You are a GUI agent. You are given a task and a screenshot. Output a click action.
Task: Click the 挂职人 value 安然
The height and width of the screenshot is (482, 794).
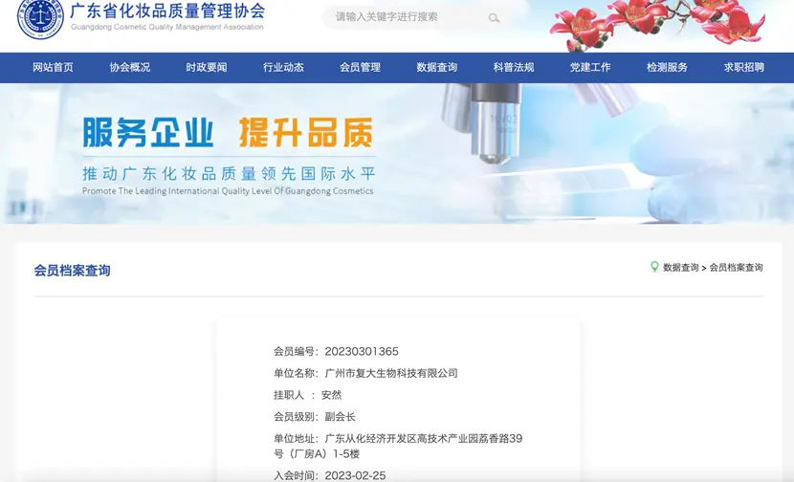point(332,395)
